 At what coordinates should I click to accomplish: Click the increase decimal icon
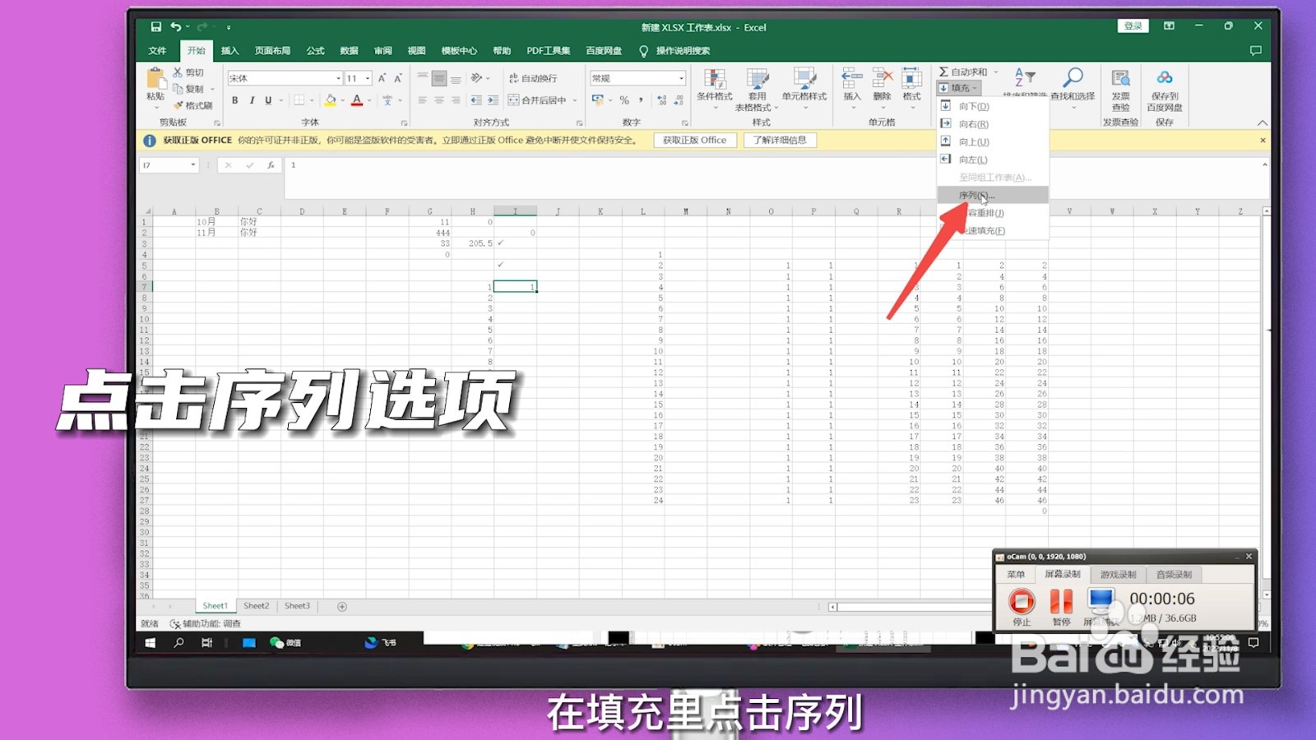[x=662, y=100]
